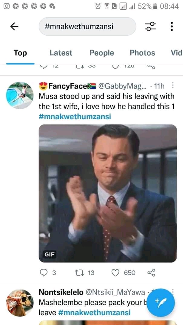The height and width of the screenshot is (325, 183).
Task: Tap the #mnakwethumzansi search field
Action: pyautogui.click(x=87, y=26)
